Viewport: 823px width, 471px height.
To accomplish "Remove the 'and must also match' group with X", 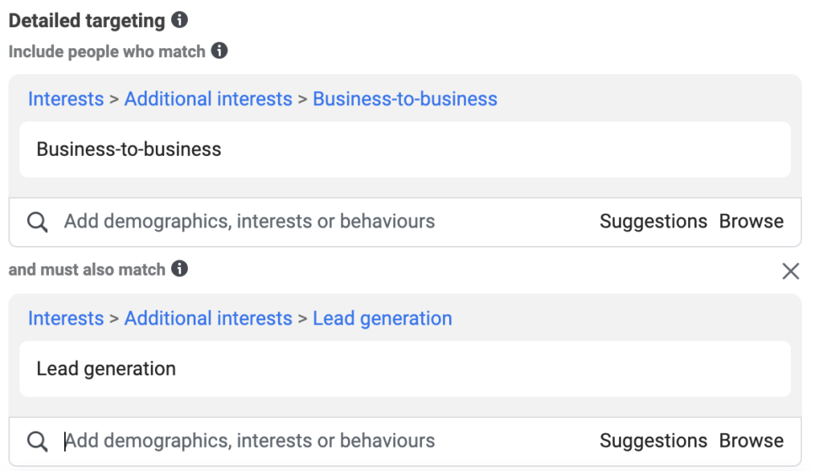I will 791,271.
